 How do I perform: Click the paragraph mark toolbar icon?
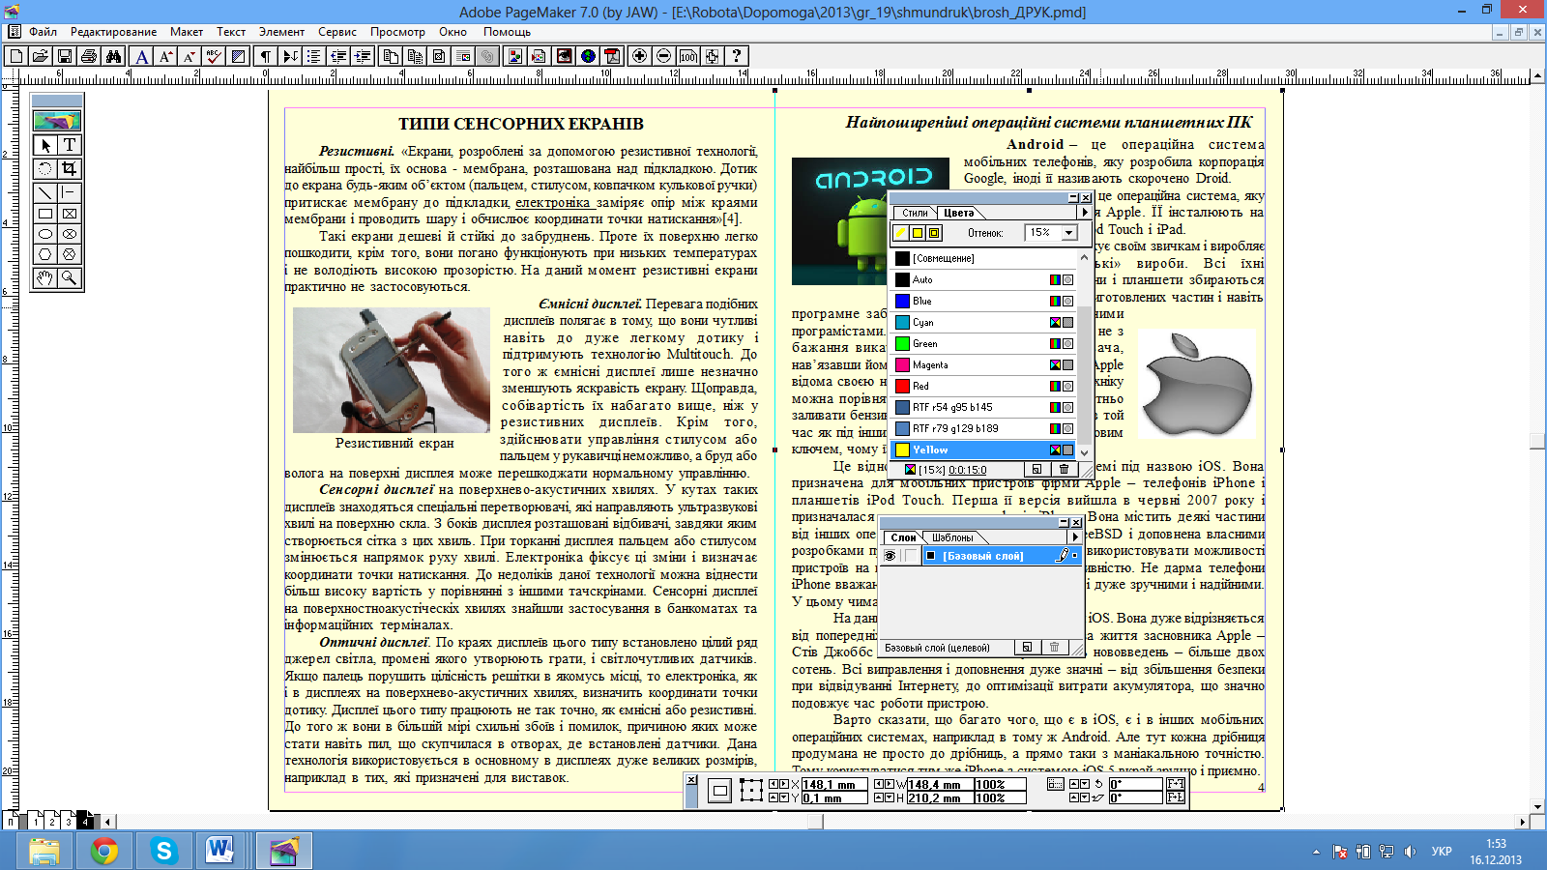[x=266, y=56]
